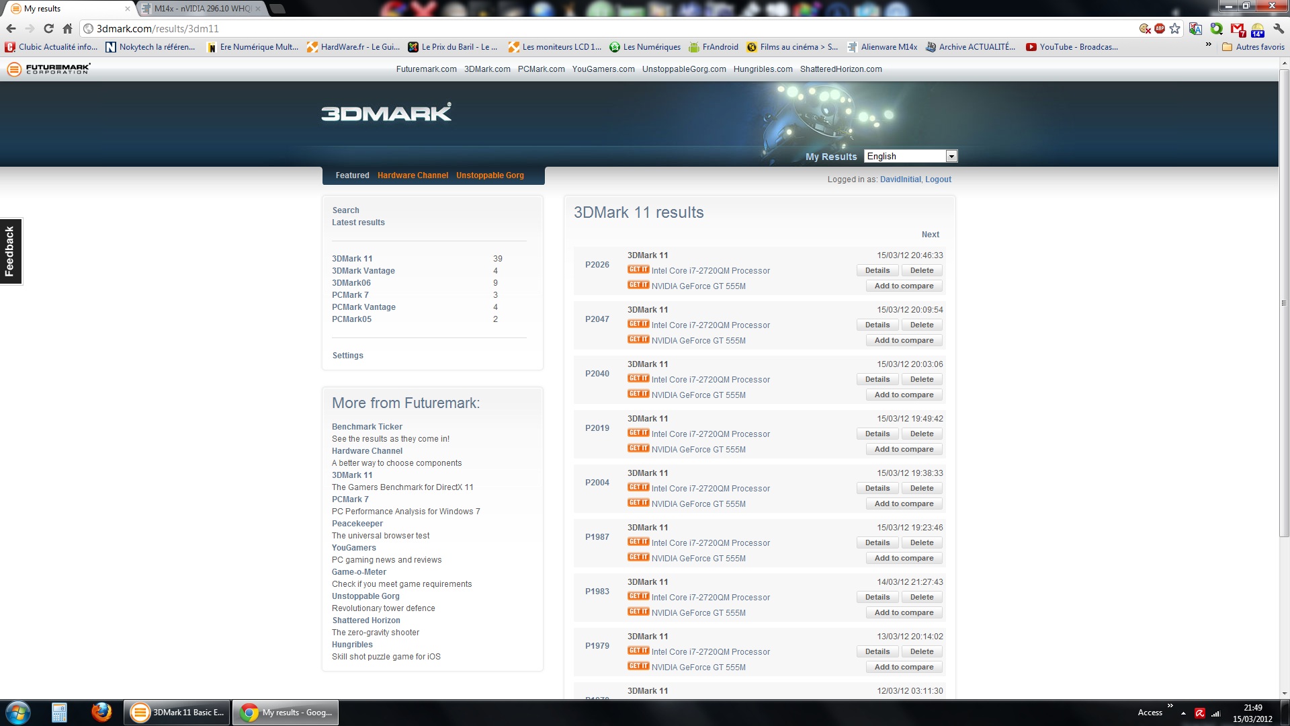Select the My results browser tab

[x=67, y=9]
